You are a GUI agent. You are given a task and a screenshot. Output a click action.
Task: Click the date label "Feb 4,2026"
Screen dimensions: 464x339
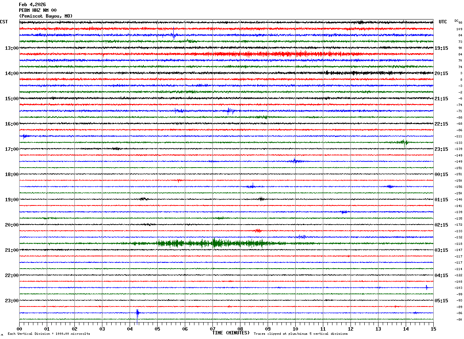click(x=32, y=5)
